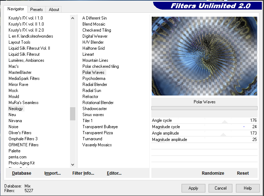This screenshot has height=196, width=264.
Task: Choose the Radial Sun filter
Action: click(x=92, y=91)
